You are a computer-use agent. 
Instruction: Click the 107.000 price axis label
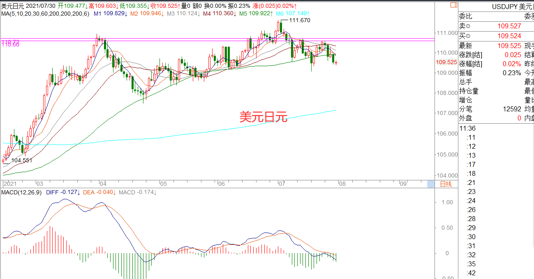[x=447, y=113]
